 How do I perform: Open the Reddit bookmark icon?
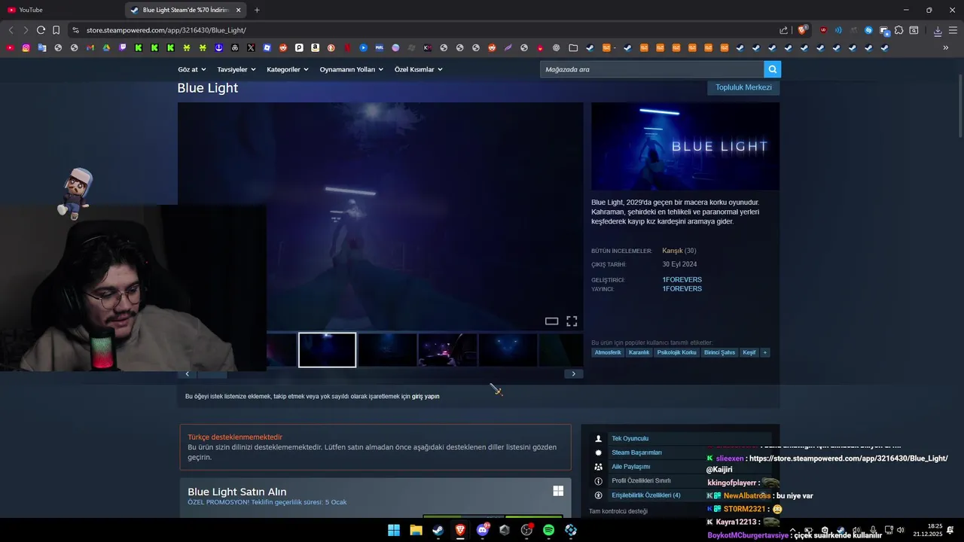[283, 47]
